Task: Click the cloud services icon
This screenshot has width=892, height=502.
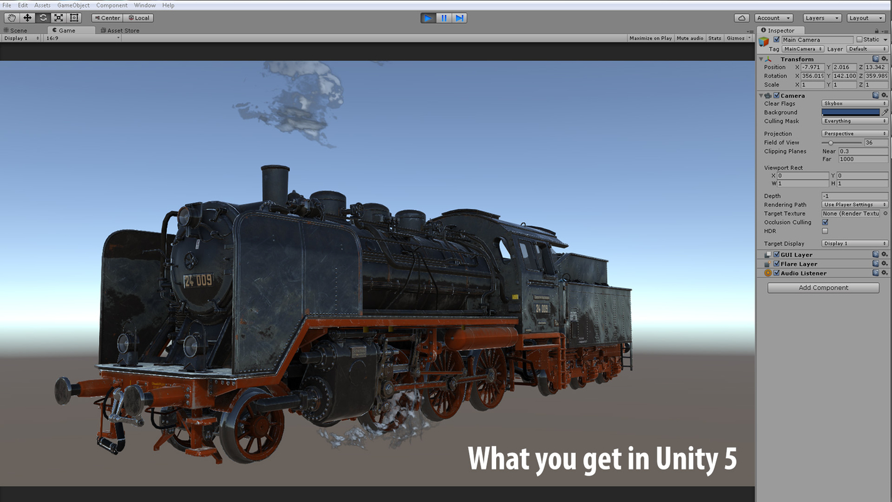Action: pyautogui.click(x=741, y=18)
